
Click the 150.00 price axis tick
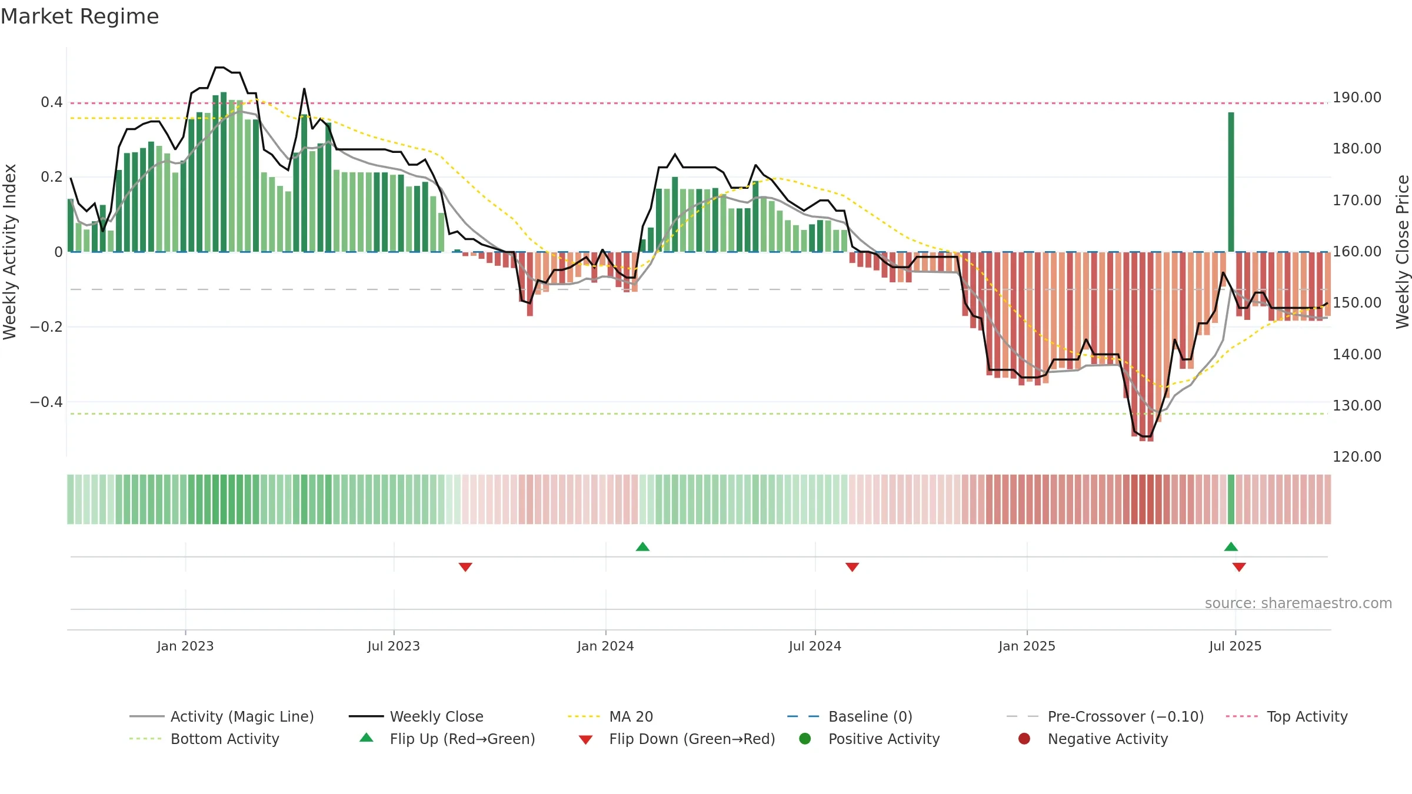coord(1357,303)
